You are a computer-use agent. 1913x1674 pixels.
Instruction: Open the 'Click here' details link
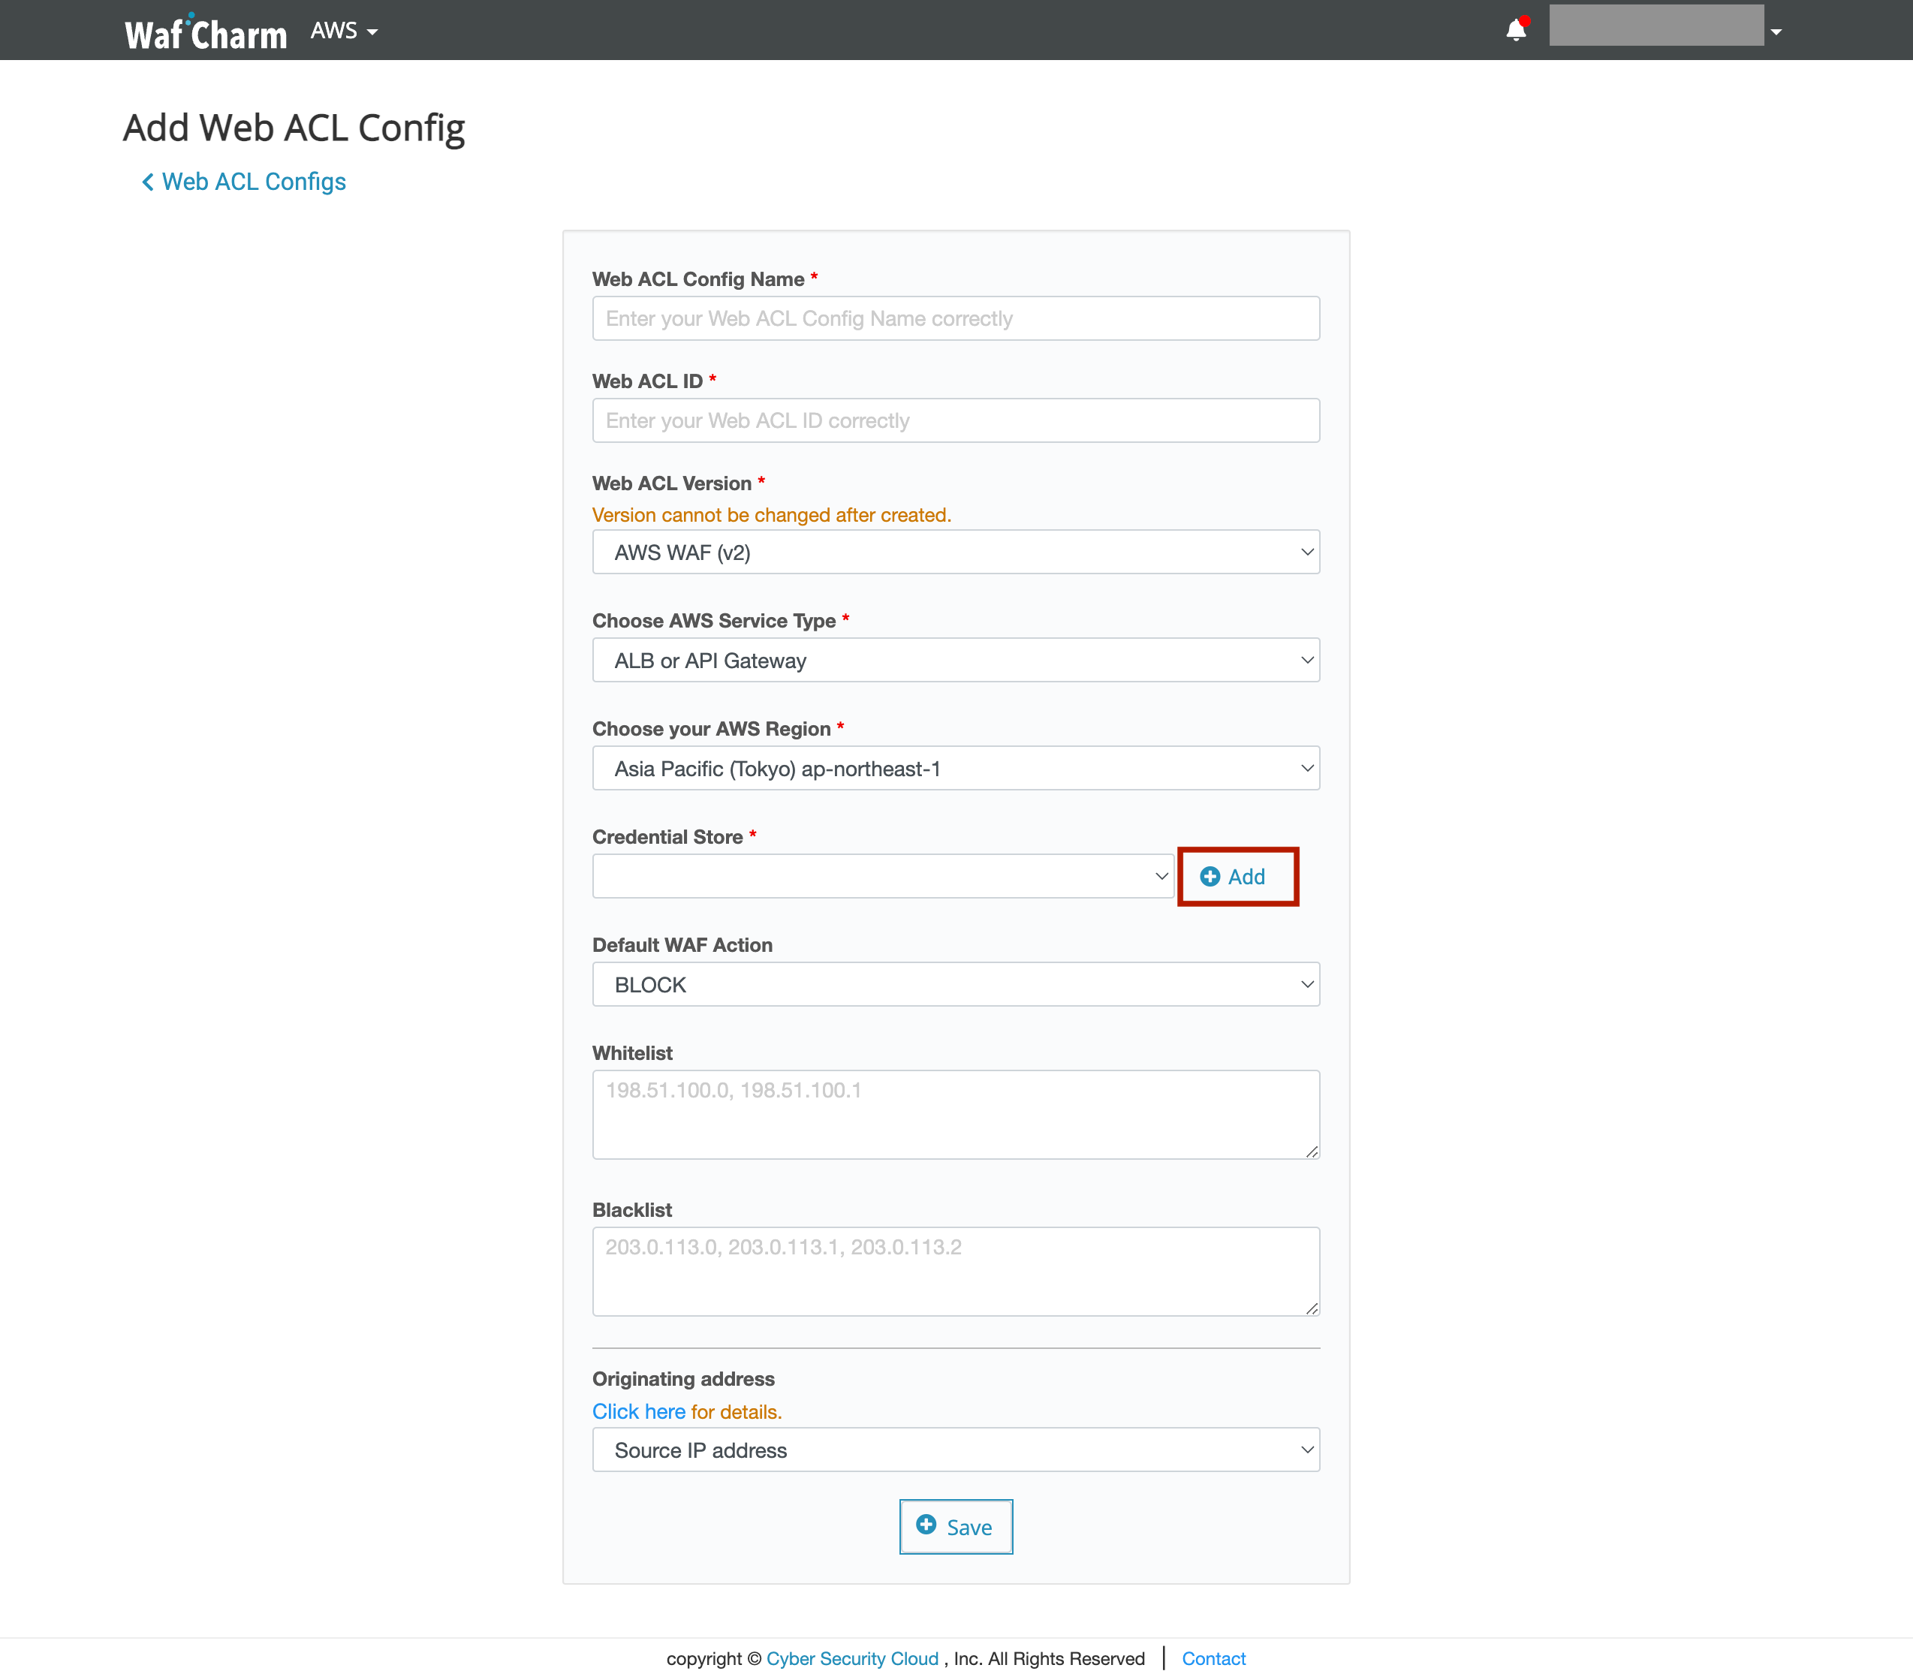tap(638, 1411)
